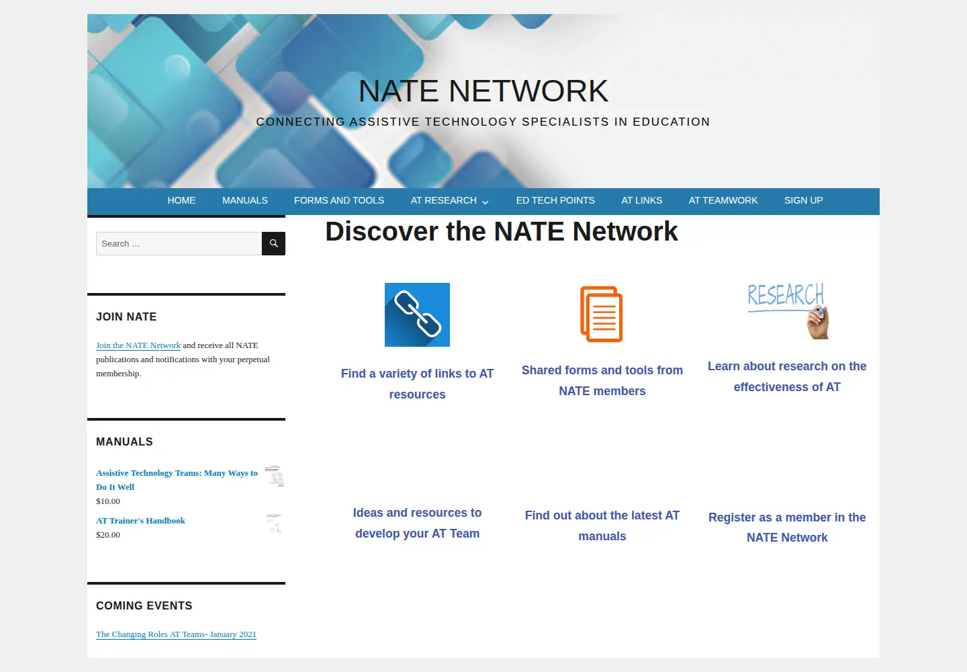
Task: Focus the Search input field
Action: pyautogui.click(x=179, y=243)
